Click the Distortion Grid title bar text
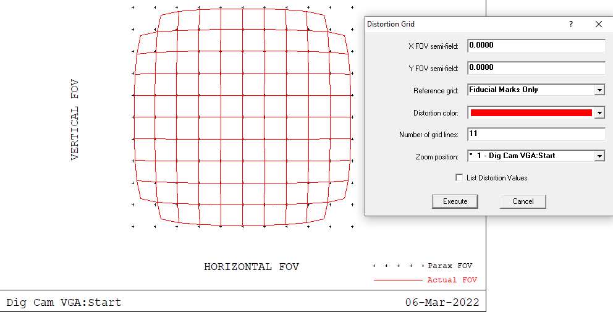This screenshot has width=613, height=312. 391,24
